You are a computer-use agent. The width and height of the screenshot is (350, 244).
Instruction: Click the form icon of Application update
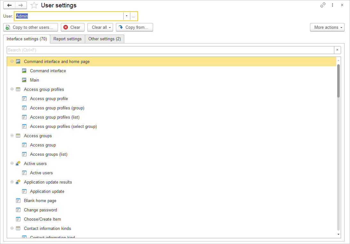click(x=24, y=192)
